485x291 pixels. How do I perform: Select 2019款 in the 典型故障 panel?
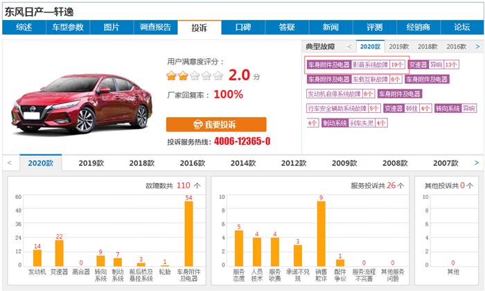click(x=399, y=46)
